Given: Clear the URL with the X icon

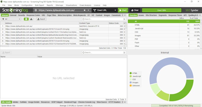Looking at the screenshot, I should [x=84, y=10].
